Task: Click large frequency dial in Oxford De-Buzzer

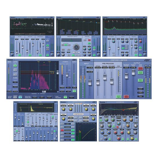Action: 76,47
